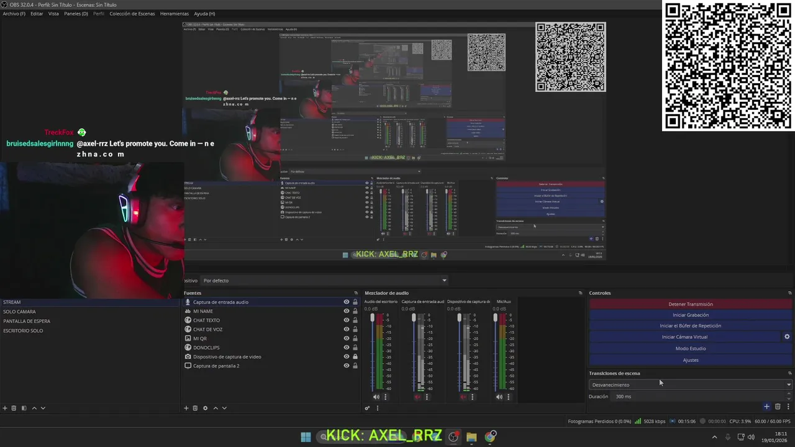Open Captura de entrada audio mixer options
The height and width of the screenshot is (447, 795).
tap(426, 397)
